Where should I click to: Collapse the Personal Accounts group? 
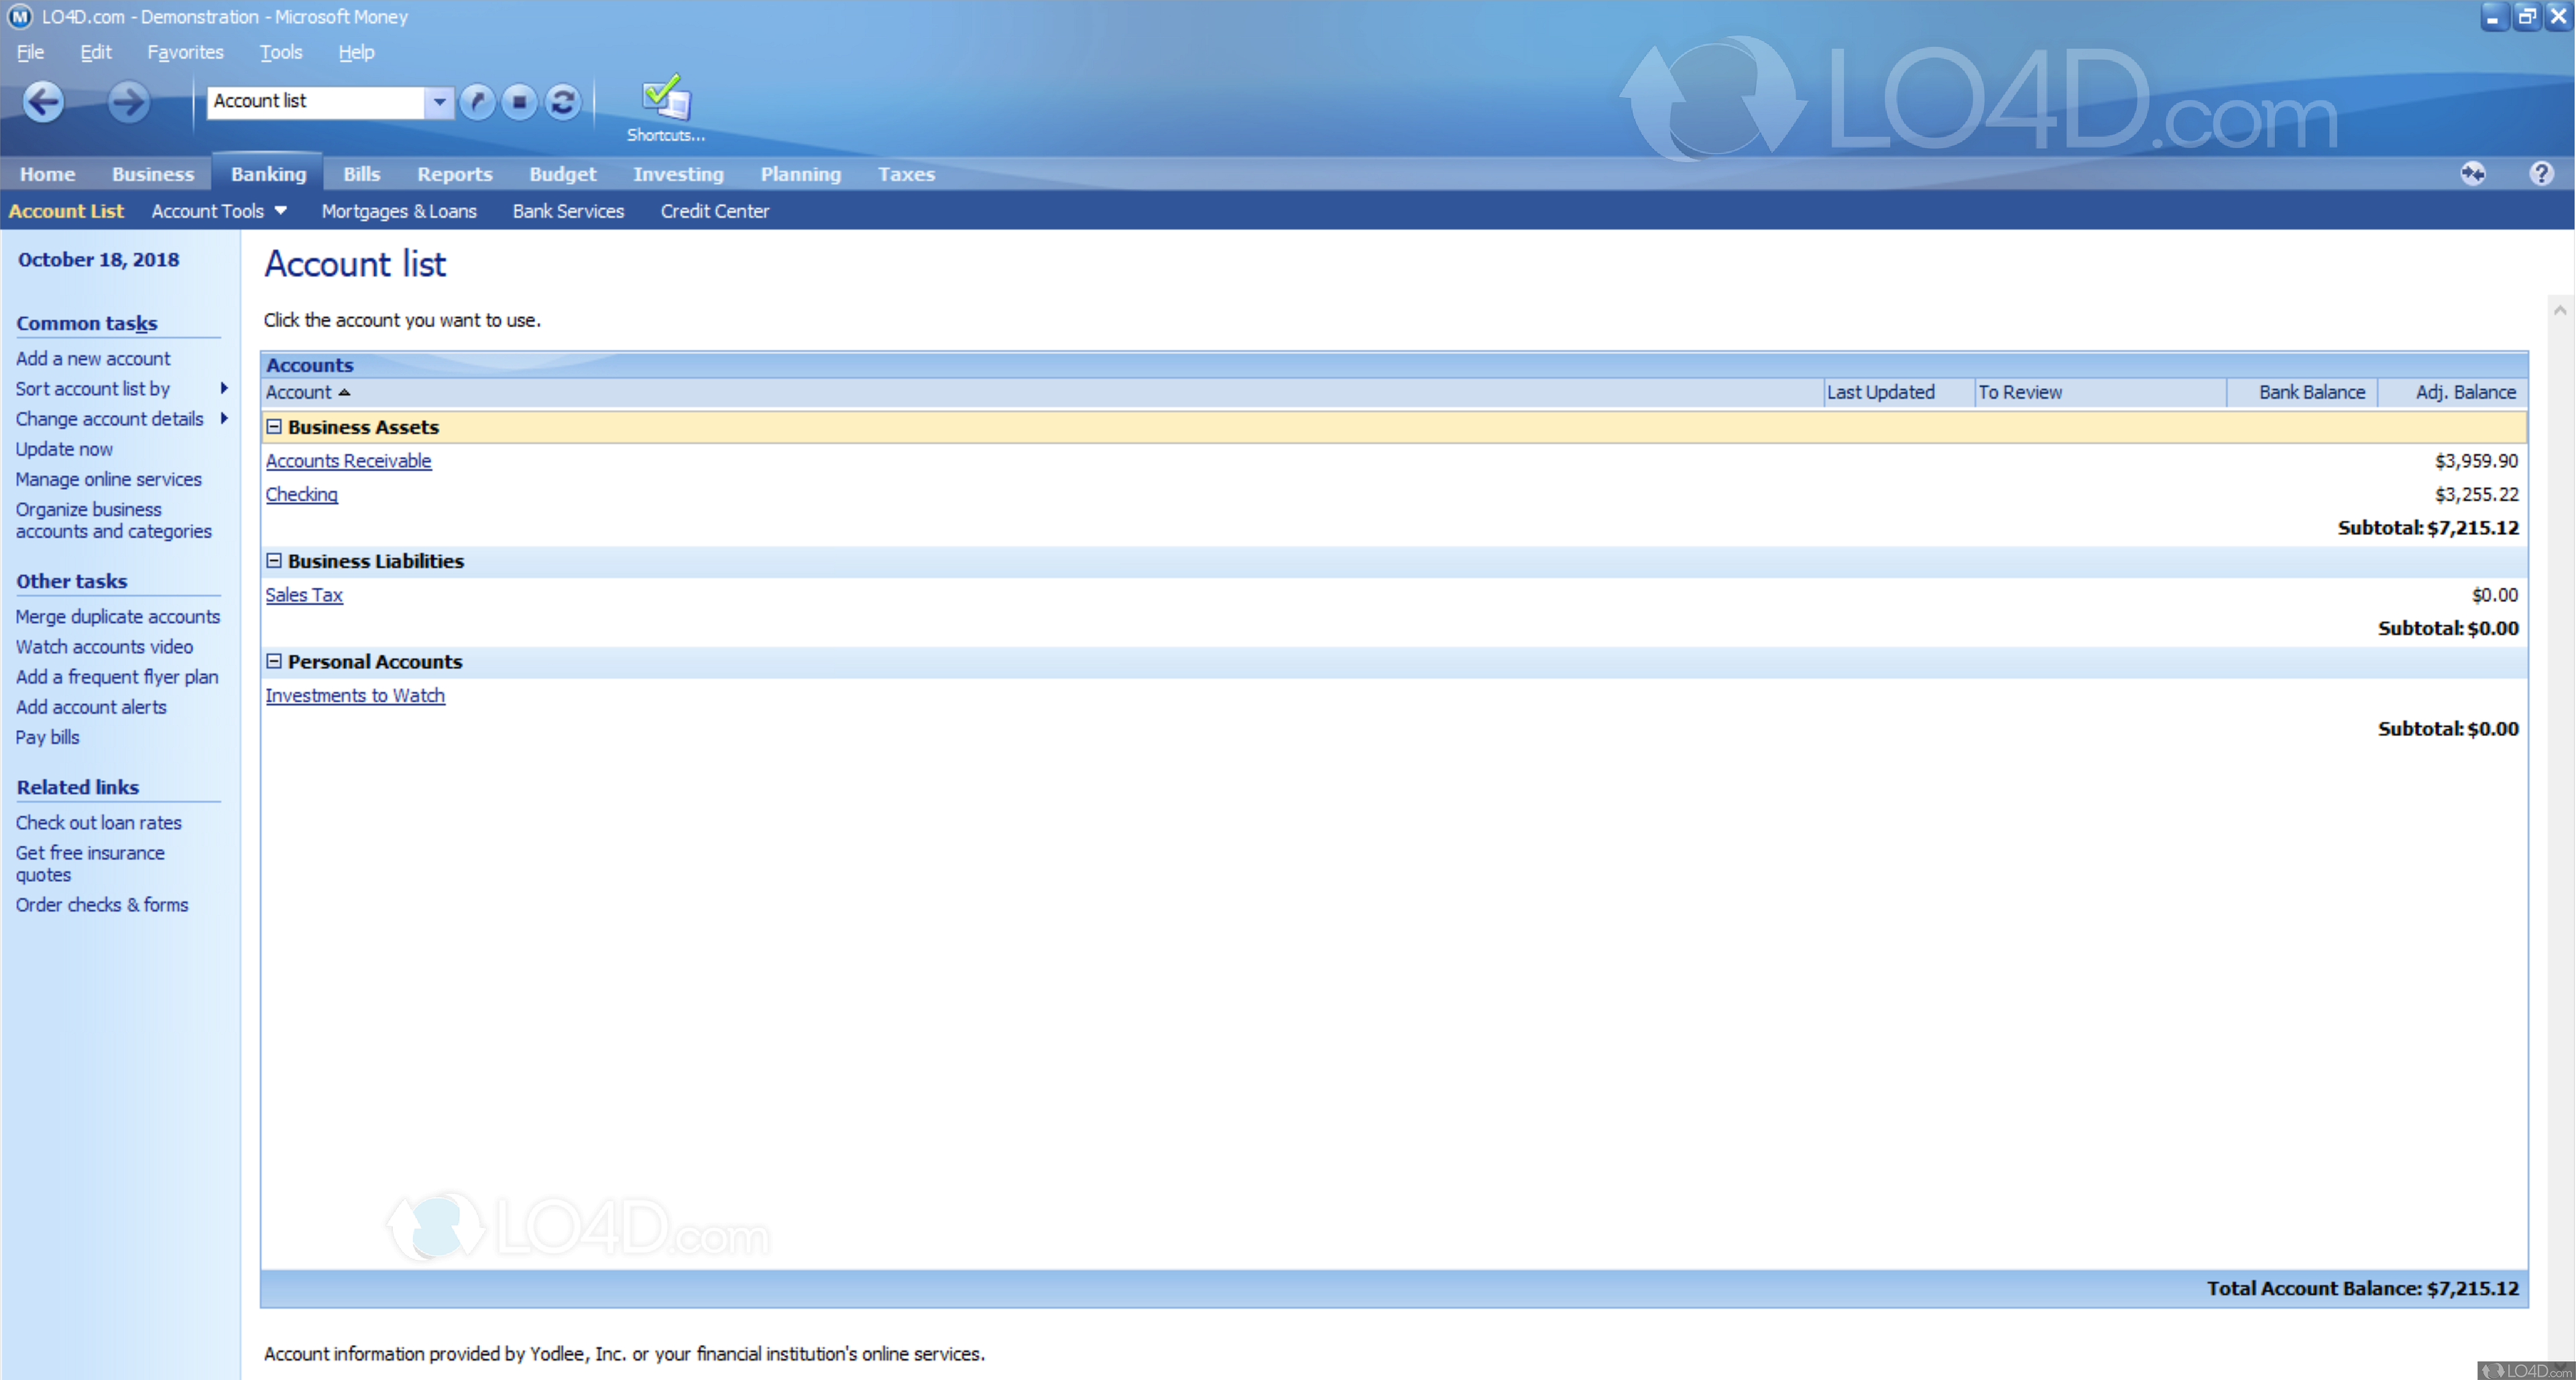[x=274, y=662]
